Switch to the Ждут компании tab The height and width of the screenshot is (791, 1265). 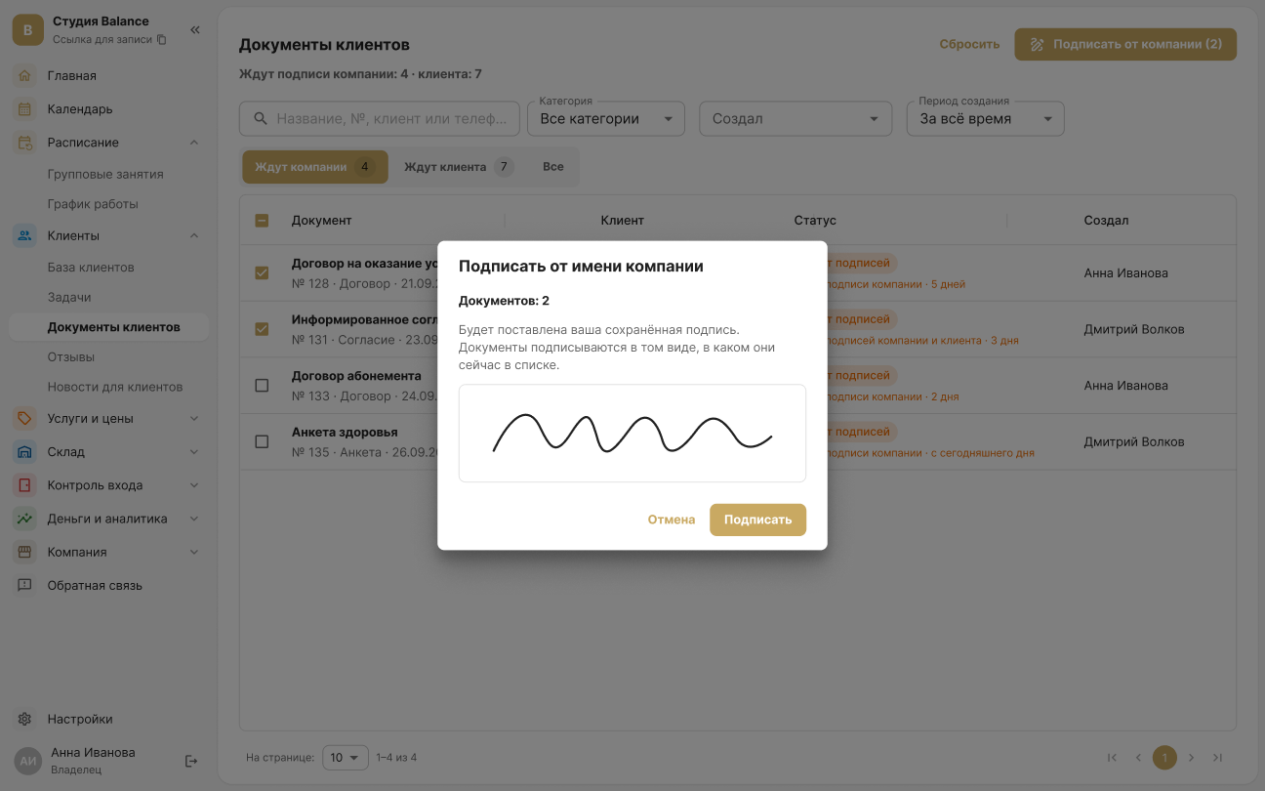315,167
